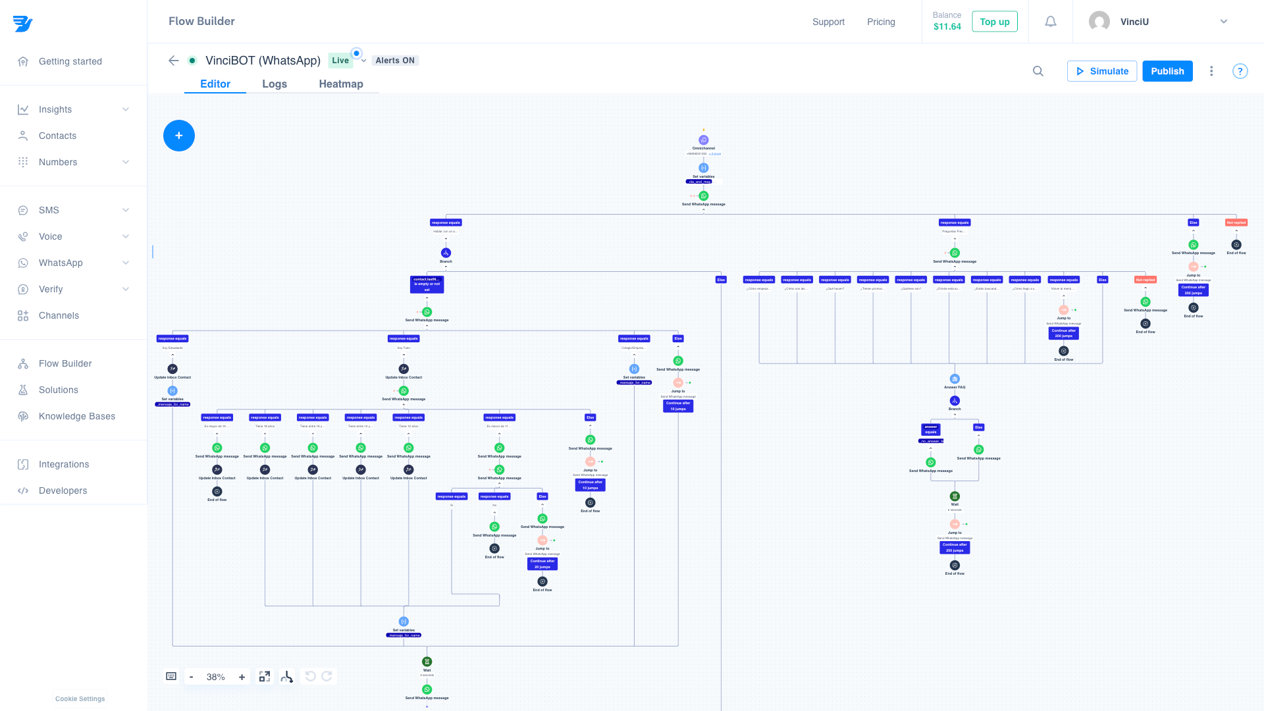
Task: Click the Top up button
Action: [995, 22]
